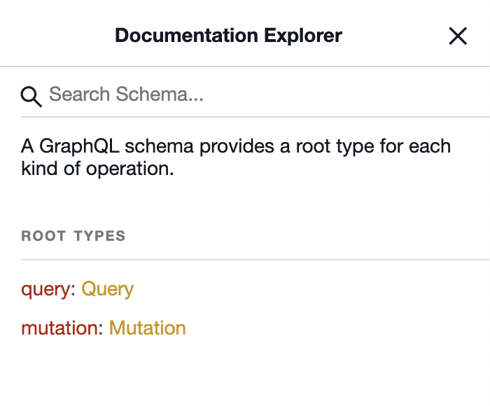Click the magnifying glass search icon
The image size is (490, 406).
[31, 96]
